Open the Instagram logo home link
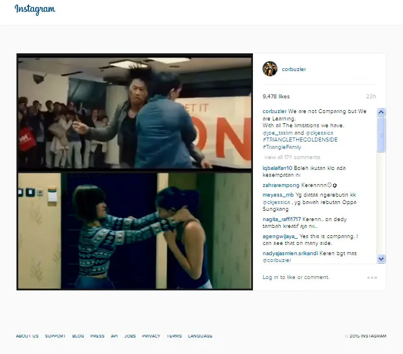The image size is (403, 354). (x=35, y=10)
